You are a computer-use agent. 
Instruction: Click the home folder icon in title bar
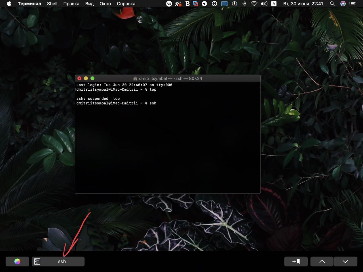point(135,78)
